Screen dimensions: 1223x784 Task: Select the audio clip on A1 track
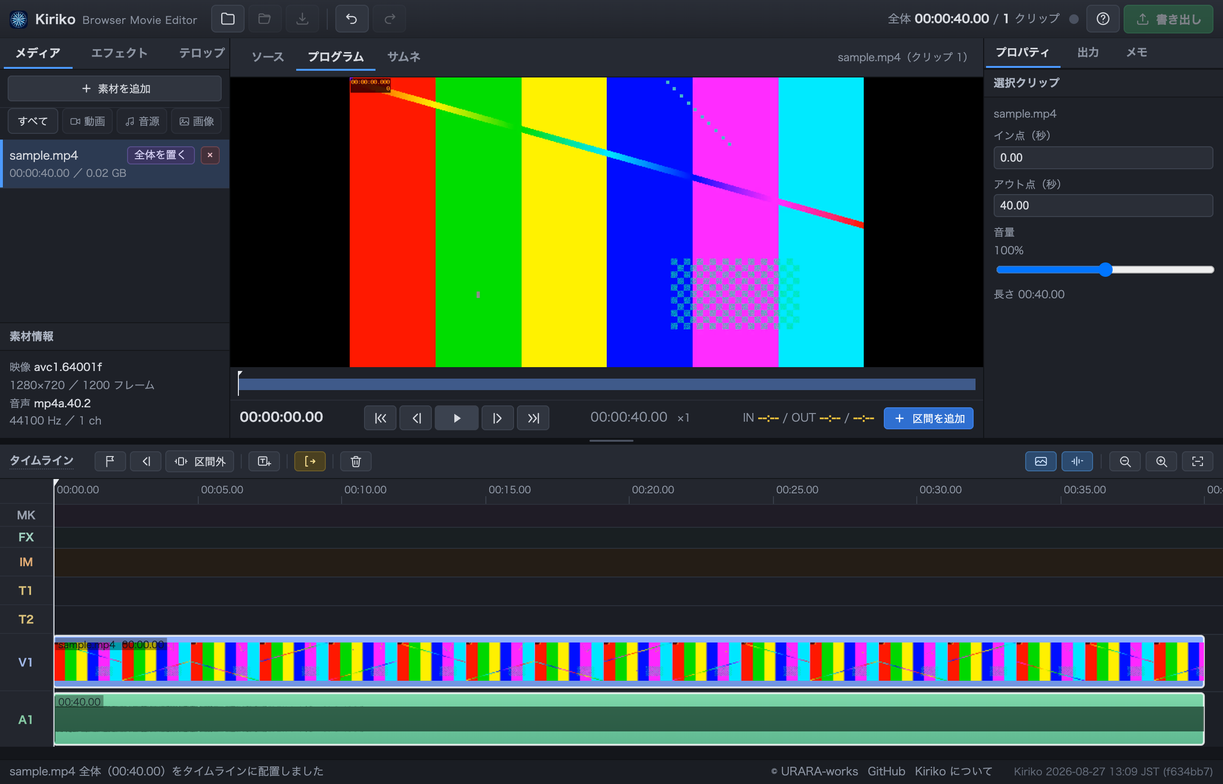click(x=629, y=719)
